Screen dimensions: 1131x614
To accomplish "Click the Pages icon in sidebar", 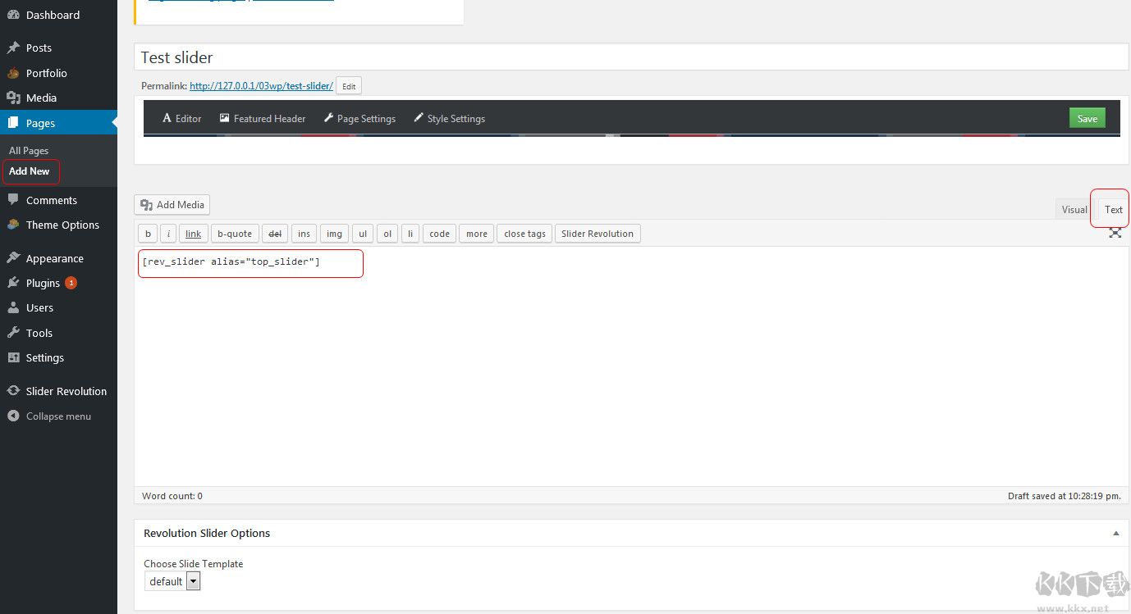I will point(13,123).
